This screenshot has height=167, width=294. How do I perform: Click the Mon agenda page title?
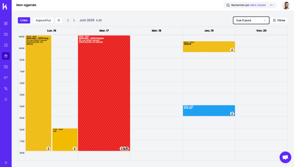coord(26,5)
